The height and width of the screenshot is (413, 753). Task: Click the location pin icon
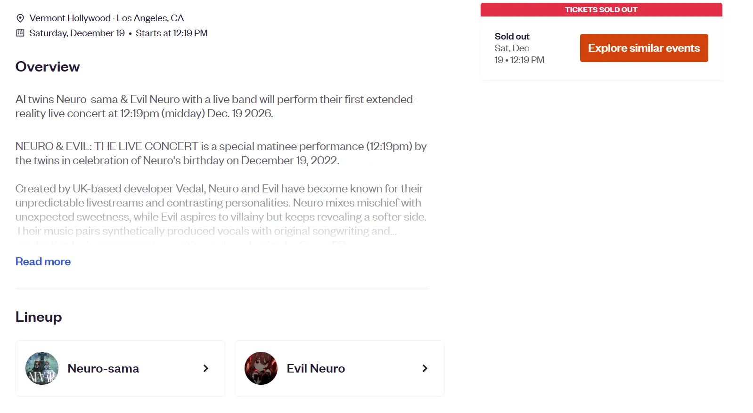pyautogui.click(x=20, y=18)
